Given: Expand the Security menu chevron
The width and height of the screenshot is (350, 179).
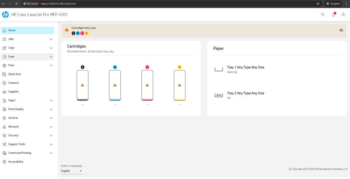Looking at the screenshot, I should (x=51, y=136).
